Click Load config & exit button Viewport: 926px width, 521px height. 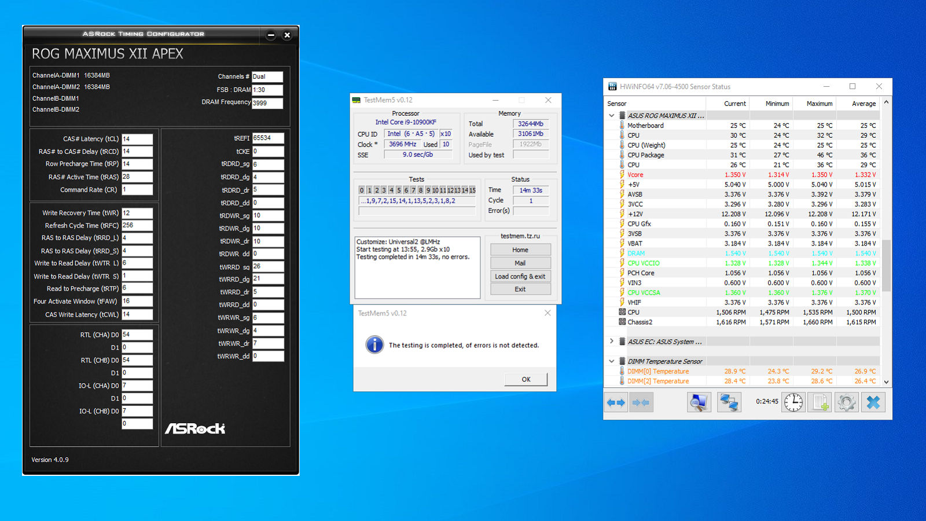tap(520, 276)
